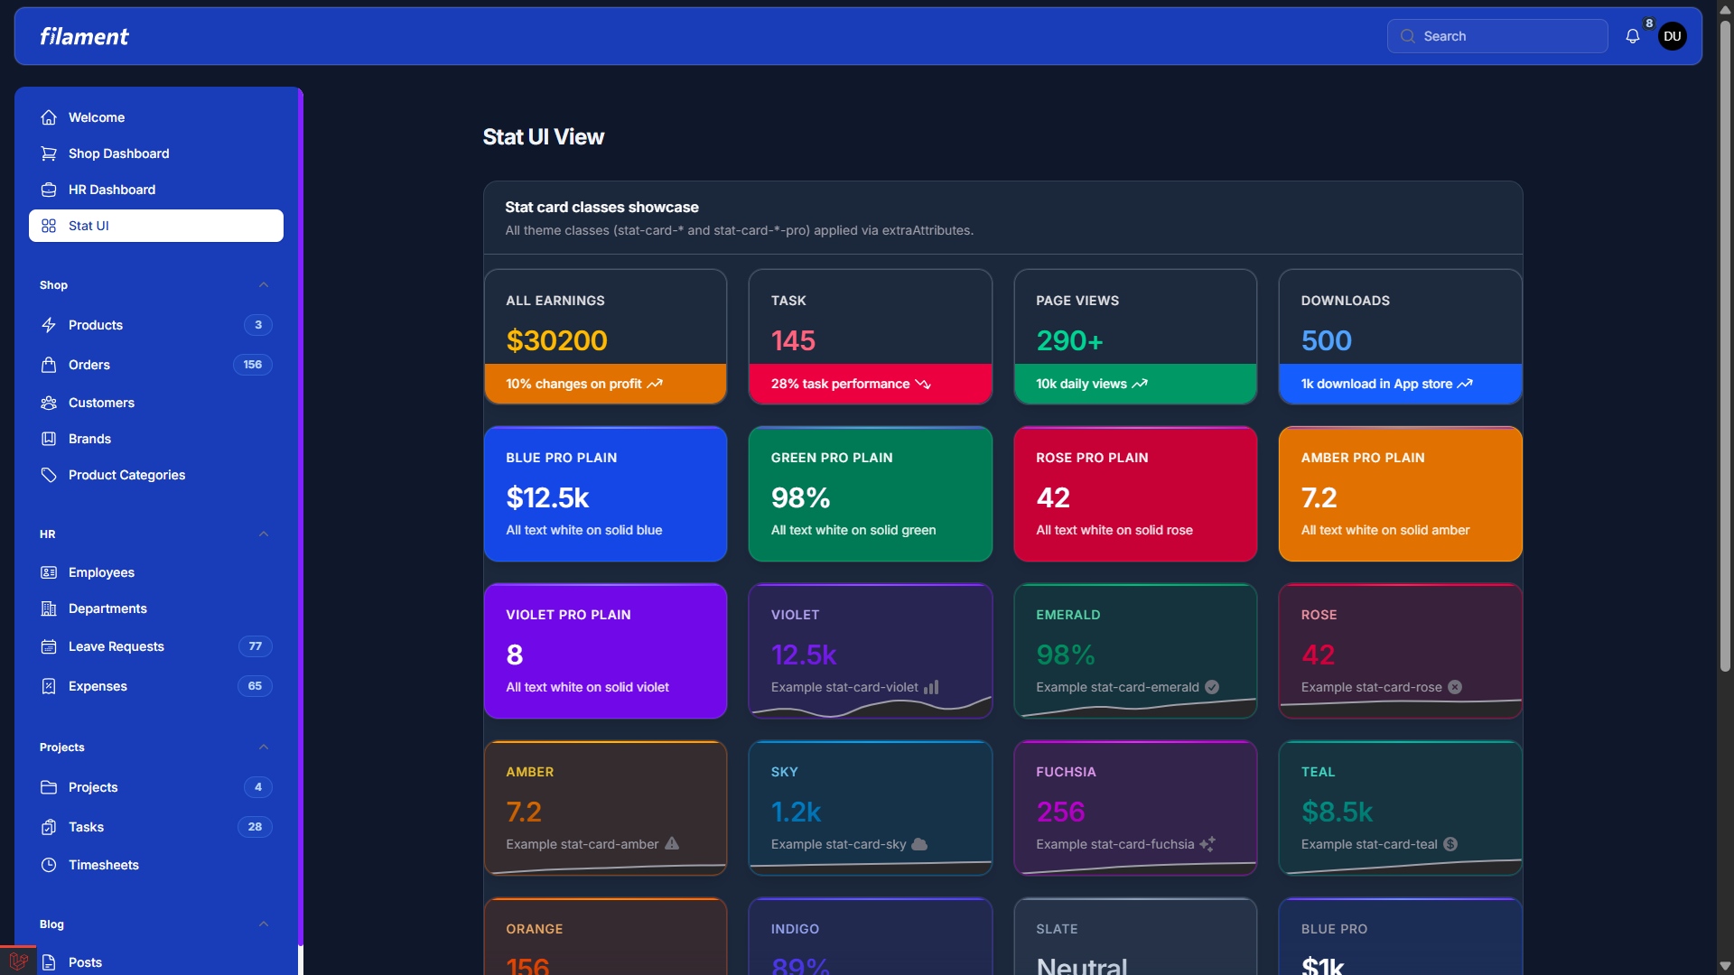Image resolution: width=1734 pixels, height=975 pixels.
Task: Click the Rose Pro Plain stat card
Action: [1135, 494]
